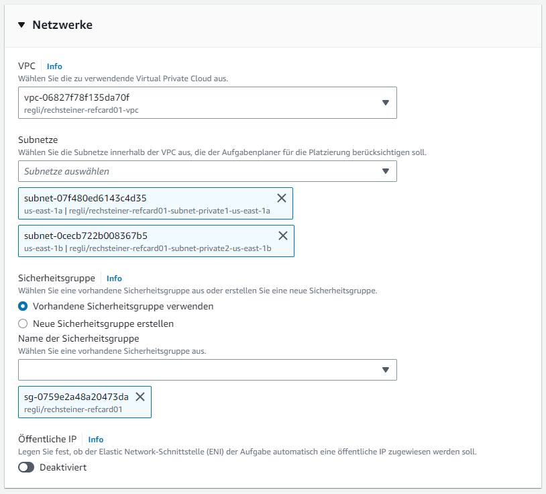
Task: Open the 'Name der Sicherheitsgruppe' dropdown field
Action: click(x=198, y=370)
